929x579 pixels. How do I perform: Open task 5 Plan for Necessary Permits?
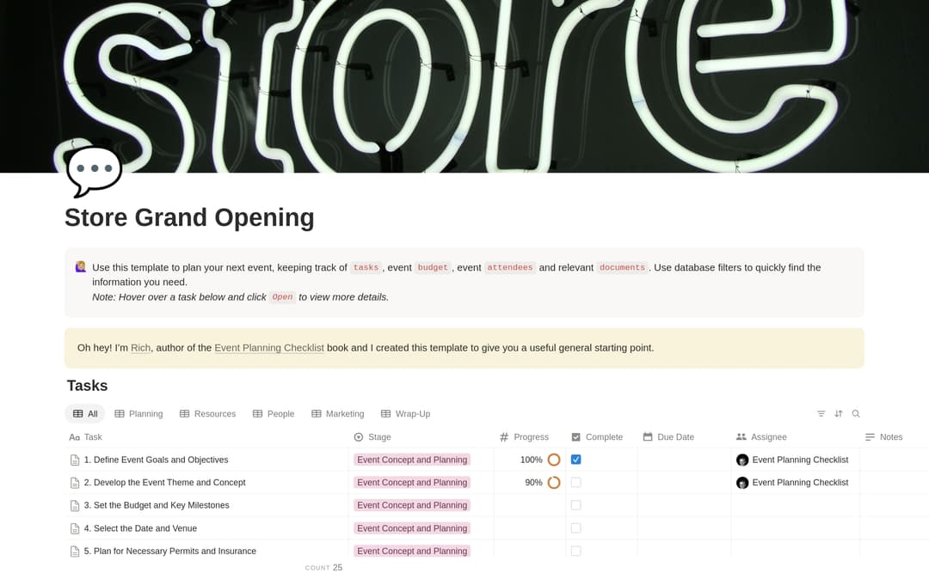[170, 551]
